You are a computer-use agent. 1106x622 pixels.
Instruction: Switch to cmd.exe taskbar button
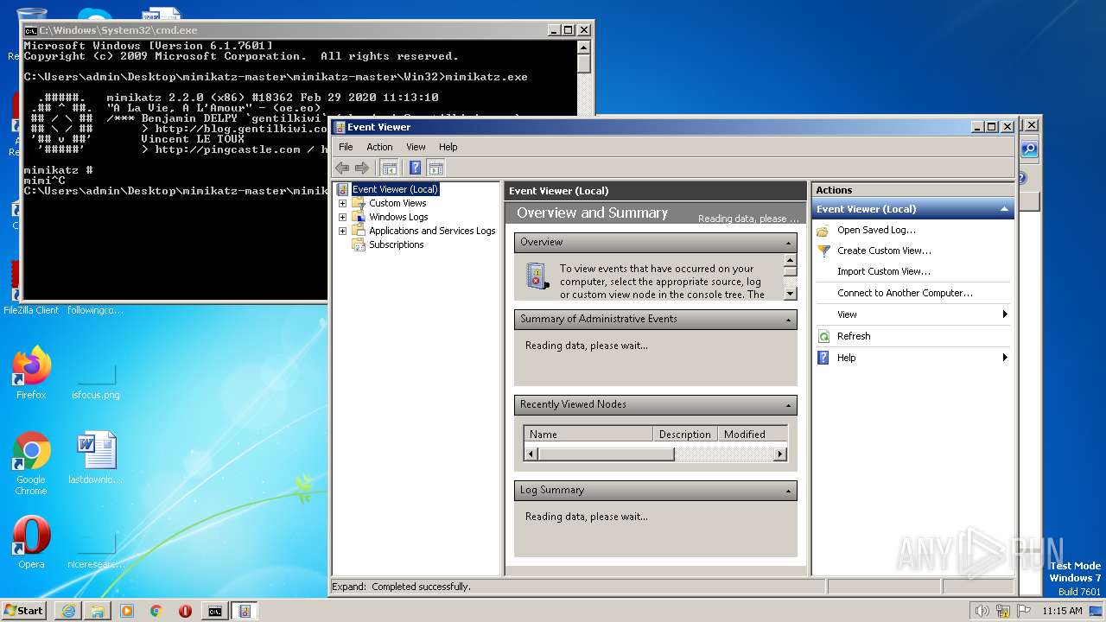(x=214, y=611)
